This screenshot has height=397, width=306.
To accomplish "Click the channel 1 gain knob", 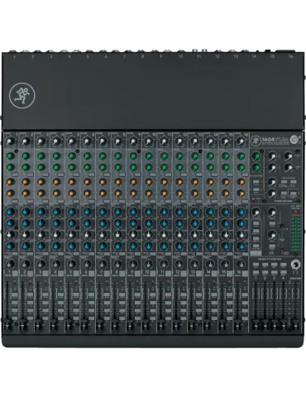I will pos(10,141).
